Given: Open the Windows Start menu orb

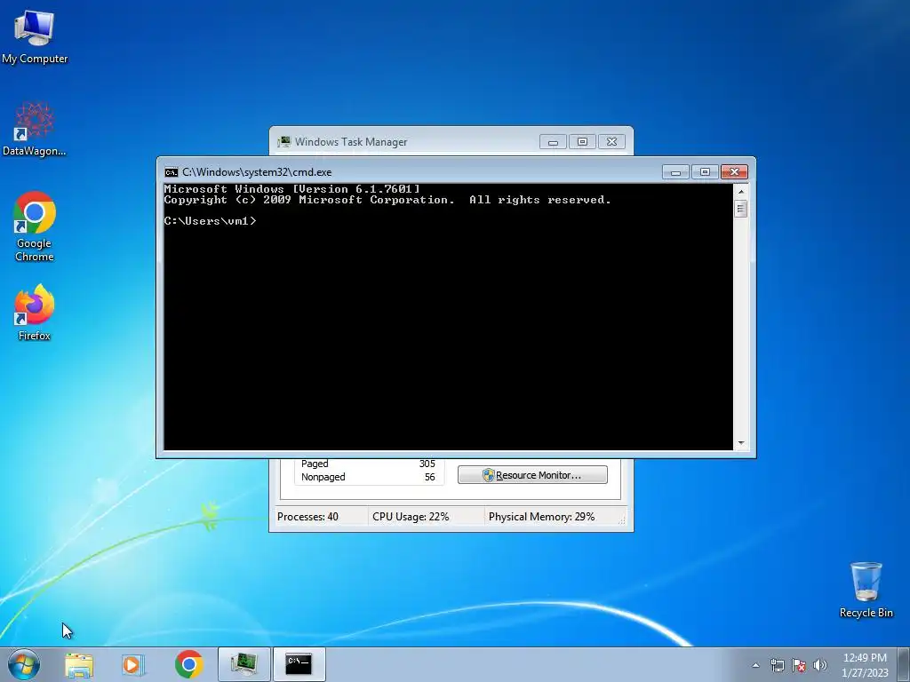Looking at the screenshot, I should [24, 664].
